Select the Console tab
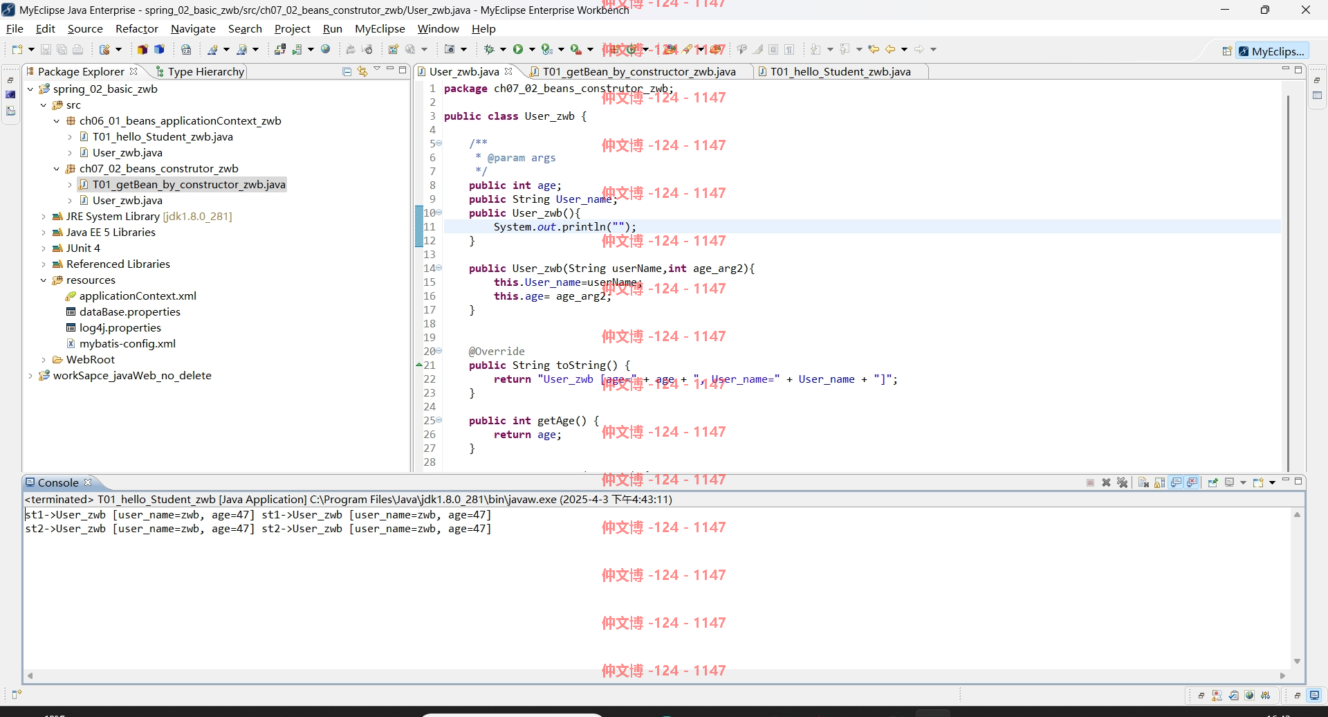The height and width of the screenshot is (717, 1328). coord(58,482)
